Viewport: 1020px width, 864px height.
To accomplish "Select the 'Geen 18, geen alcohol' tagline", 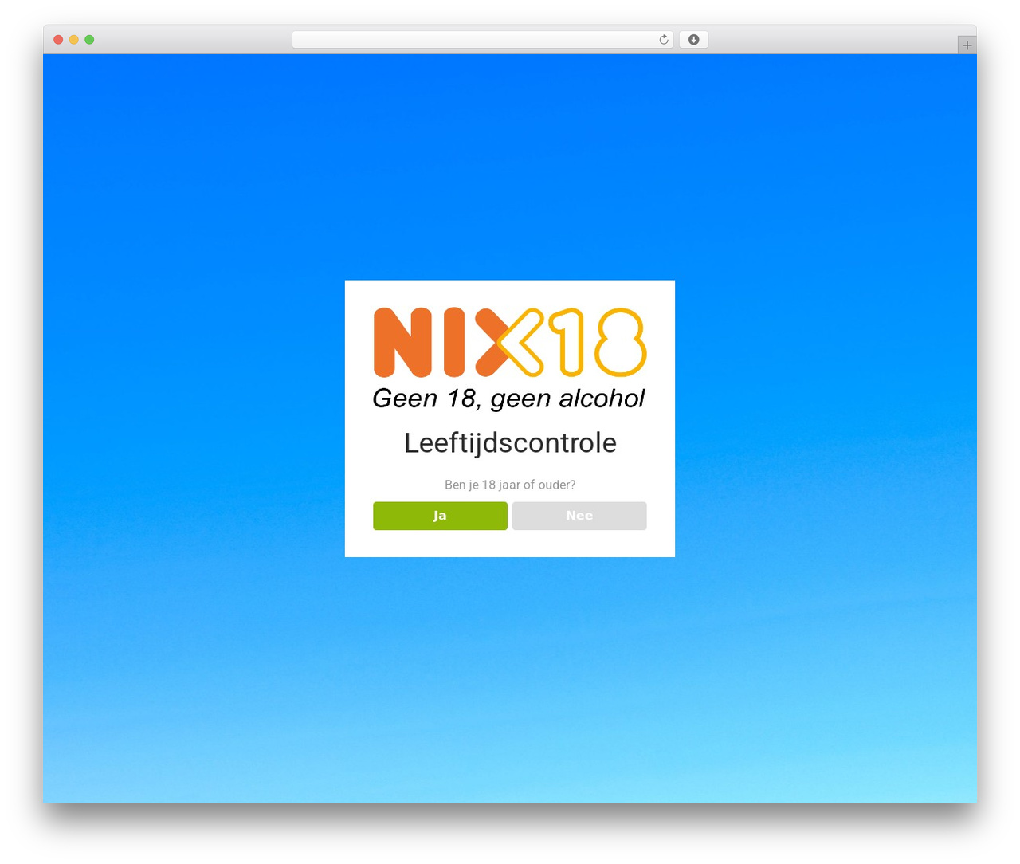I will tap(508, 399).
